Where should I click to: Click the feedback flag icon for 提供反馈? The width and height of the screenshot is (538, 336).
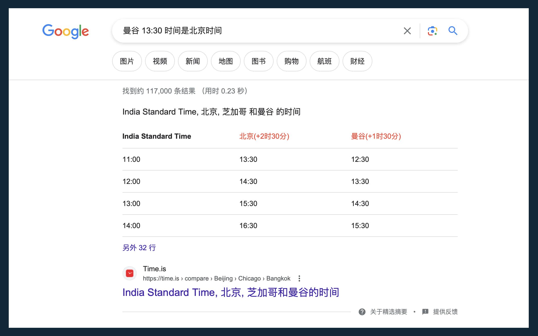point(425,312)
